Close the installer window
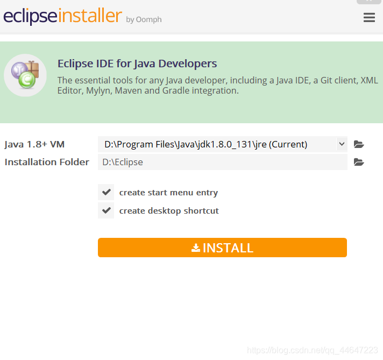This screenshot has height=360, width=383. click(x=370, y=1)
